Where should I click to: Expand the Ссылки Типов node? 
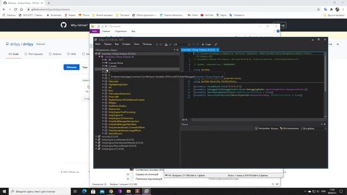pyautogui.click(x=103, y=63)
